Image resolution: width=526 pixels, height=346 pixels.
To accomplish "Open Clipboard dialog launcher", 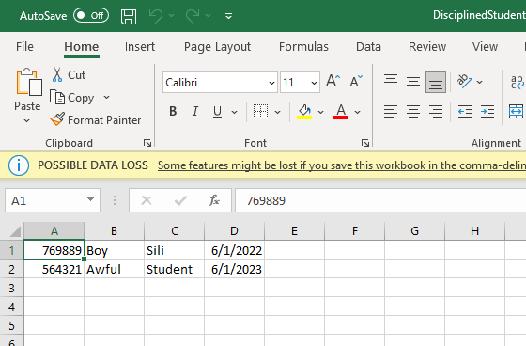I will tap(147, 143).
